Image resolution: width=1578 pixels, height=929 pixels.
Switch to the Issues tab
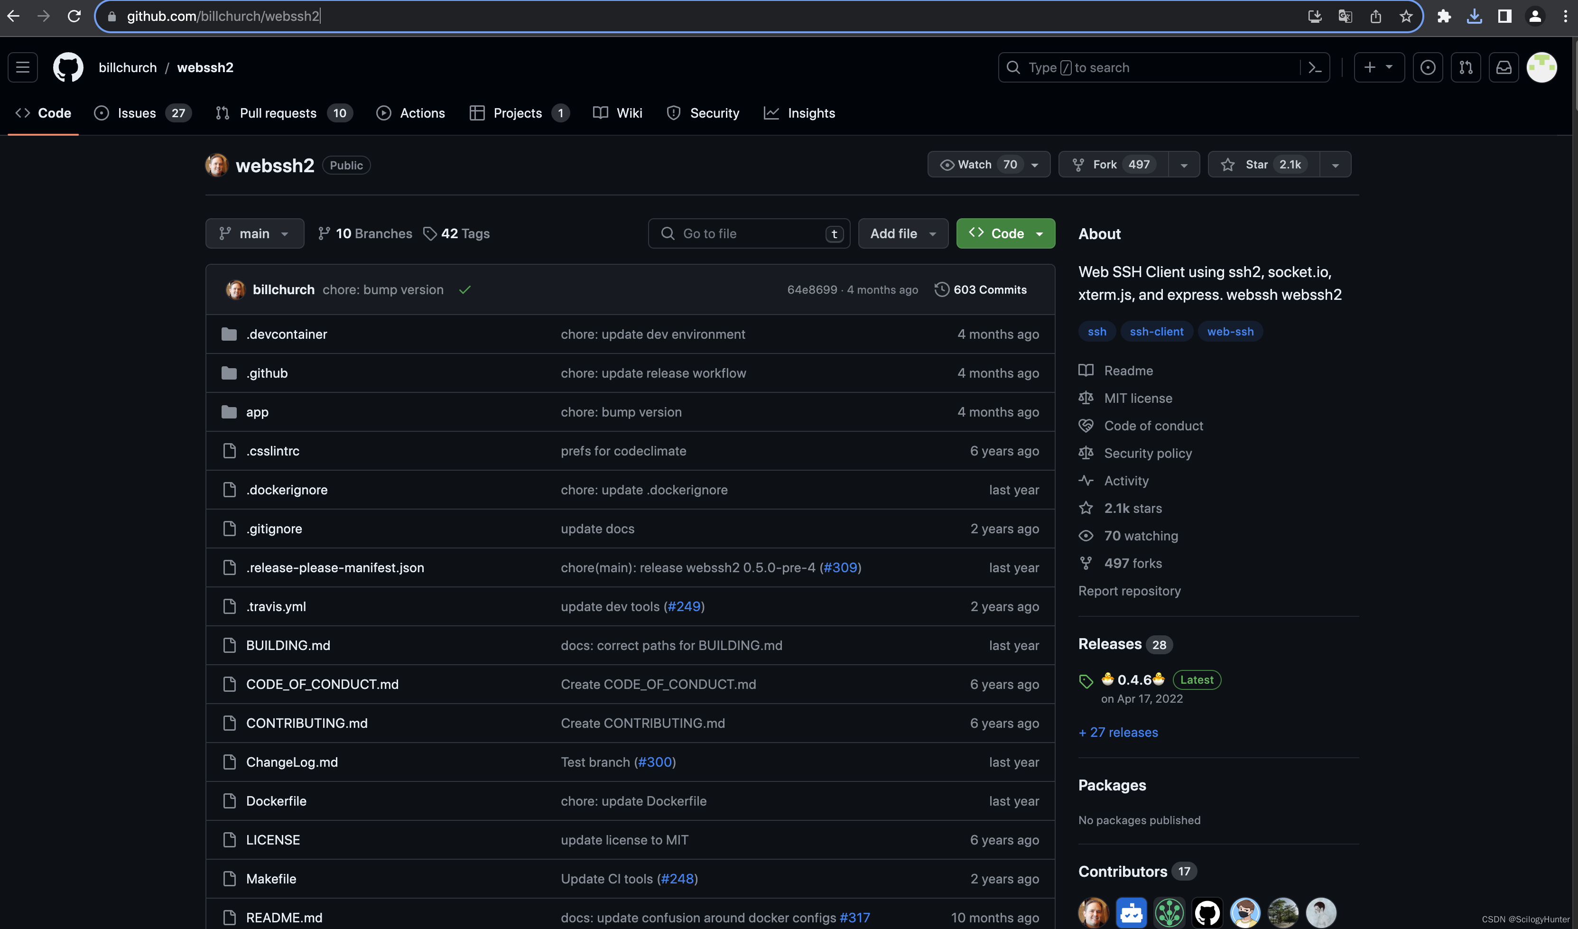143,113
